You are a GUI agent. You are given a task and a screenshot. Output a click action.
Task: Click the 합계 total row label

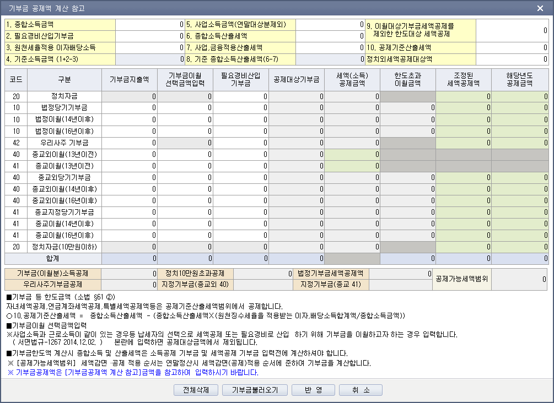53,258
